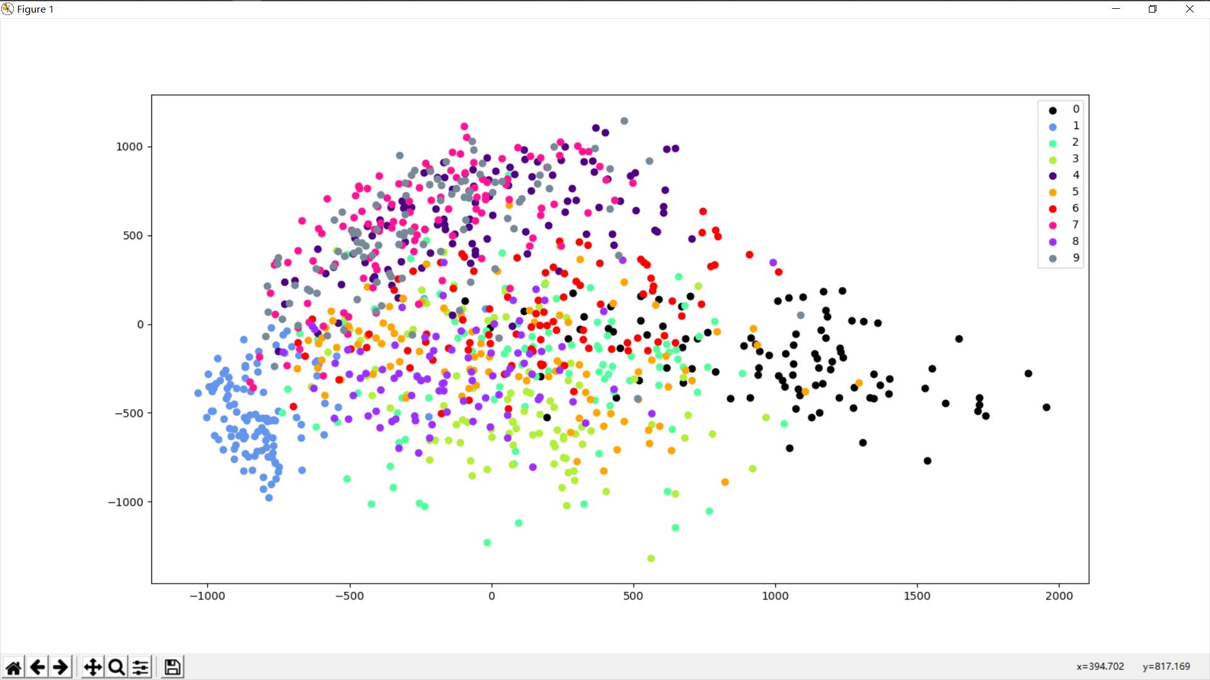
Task: Click blue legend marker for class 1
Action: coord(1052,127)
